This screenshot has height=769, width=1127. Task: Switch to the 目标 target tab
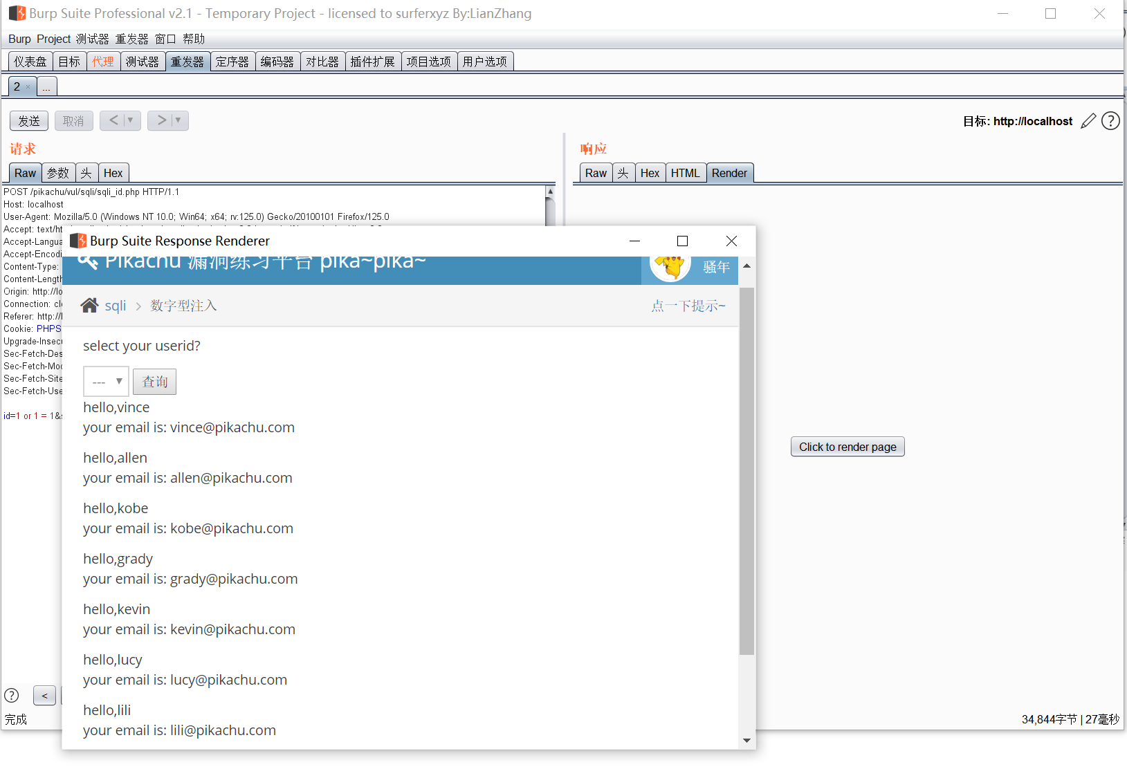pos(69,62)
